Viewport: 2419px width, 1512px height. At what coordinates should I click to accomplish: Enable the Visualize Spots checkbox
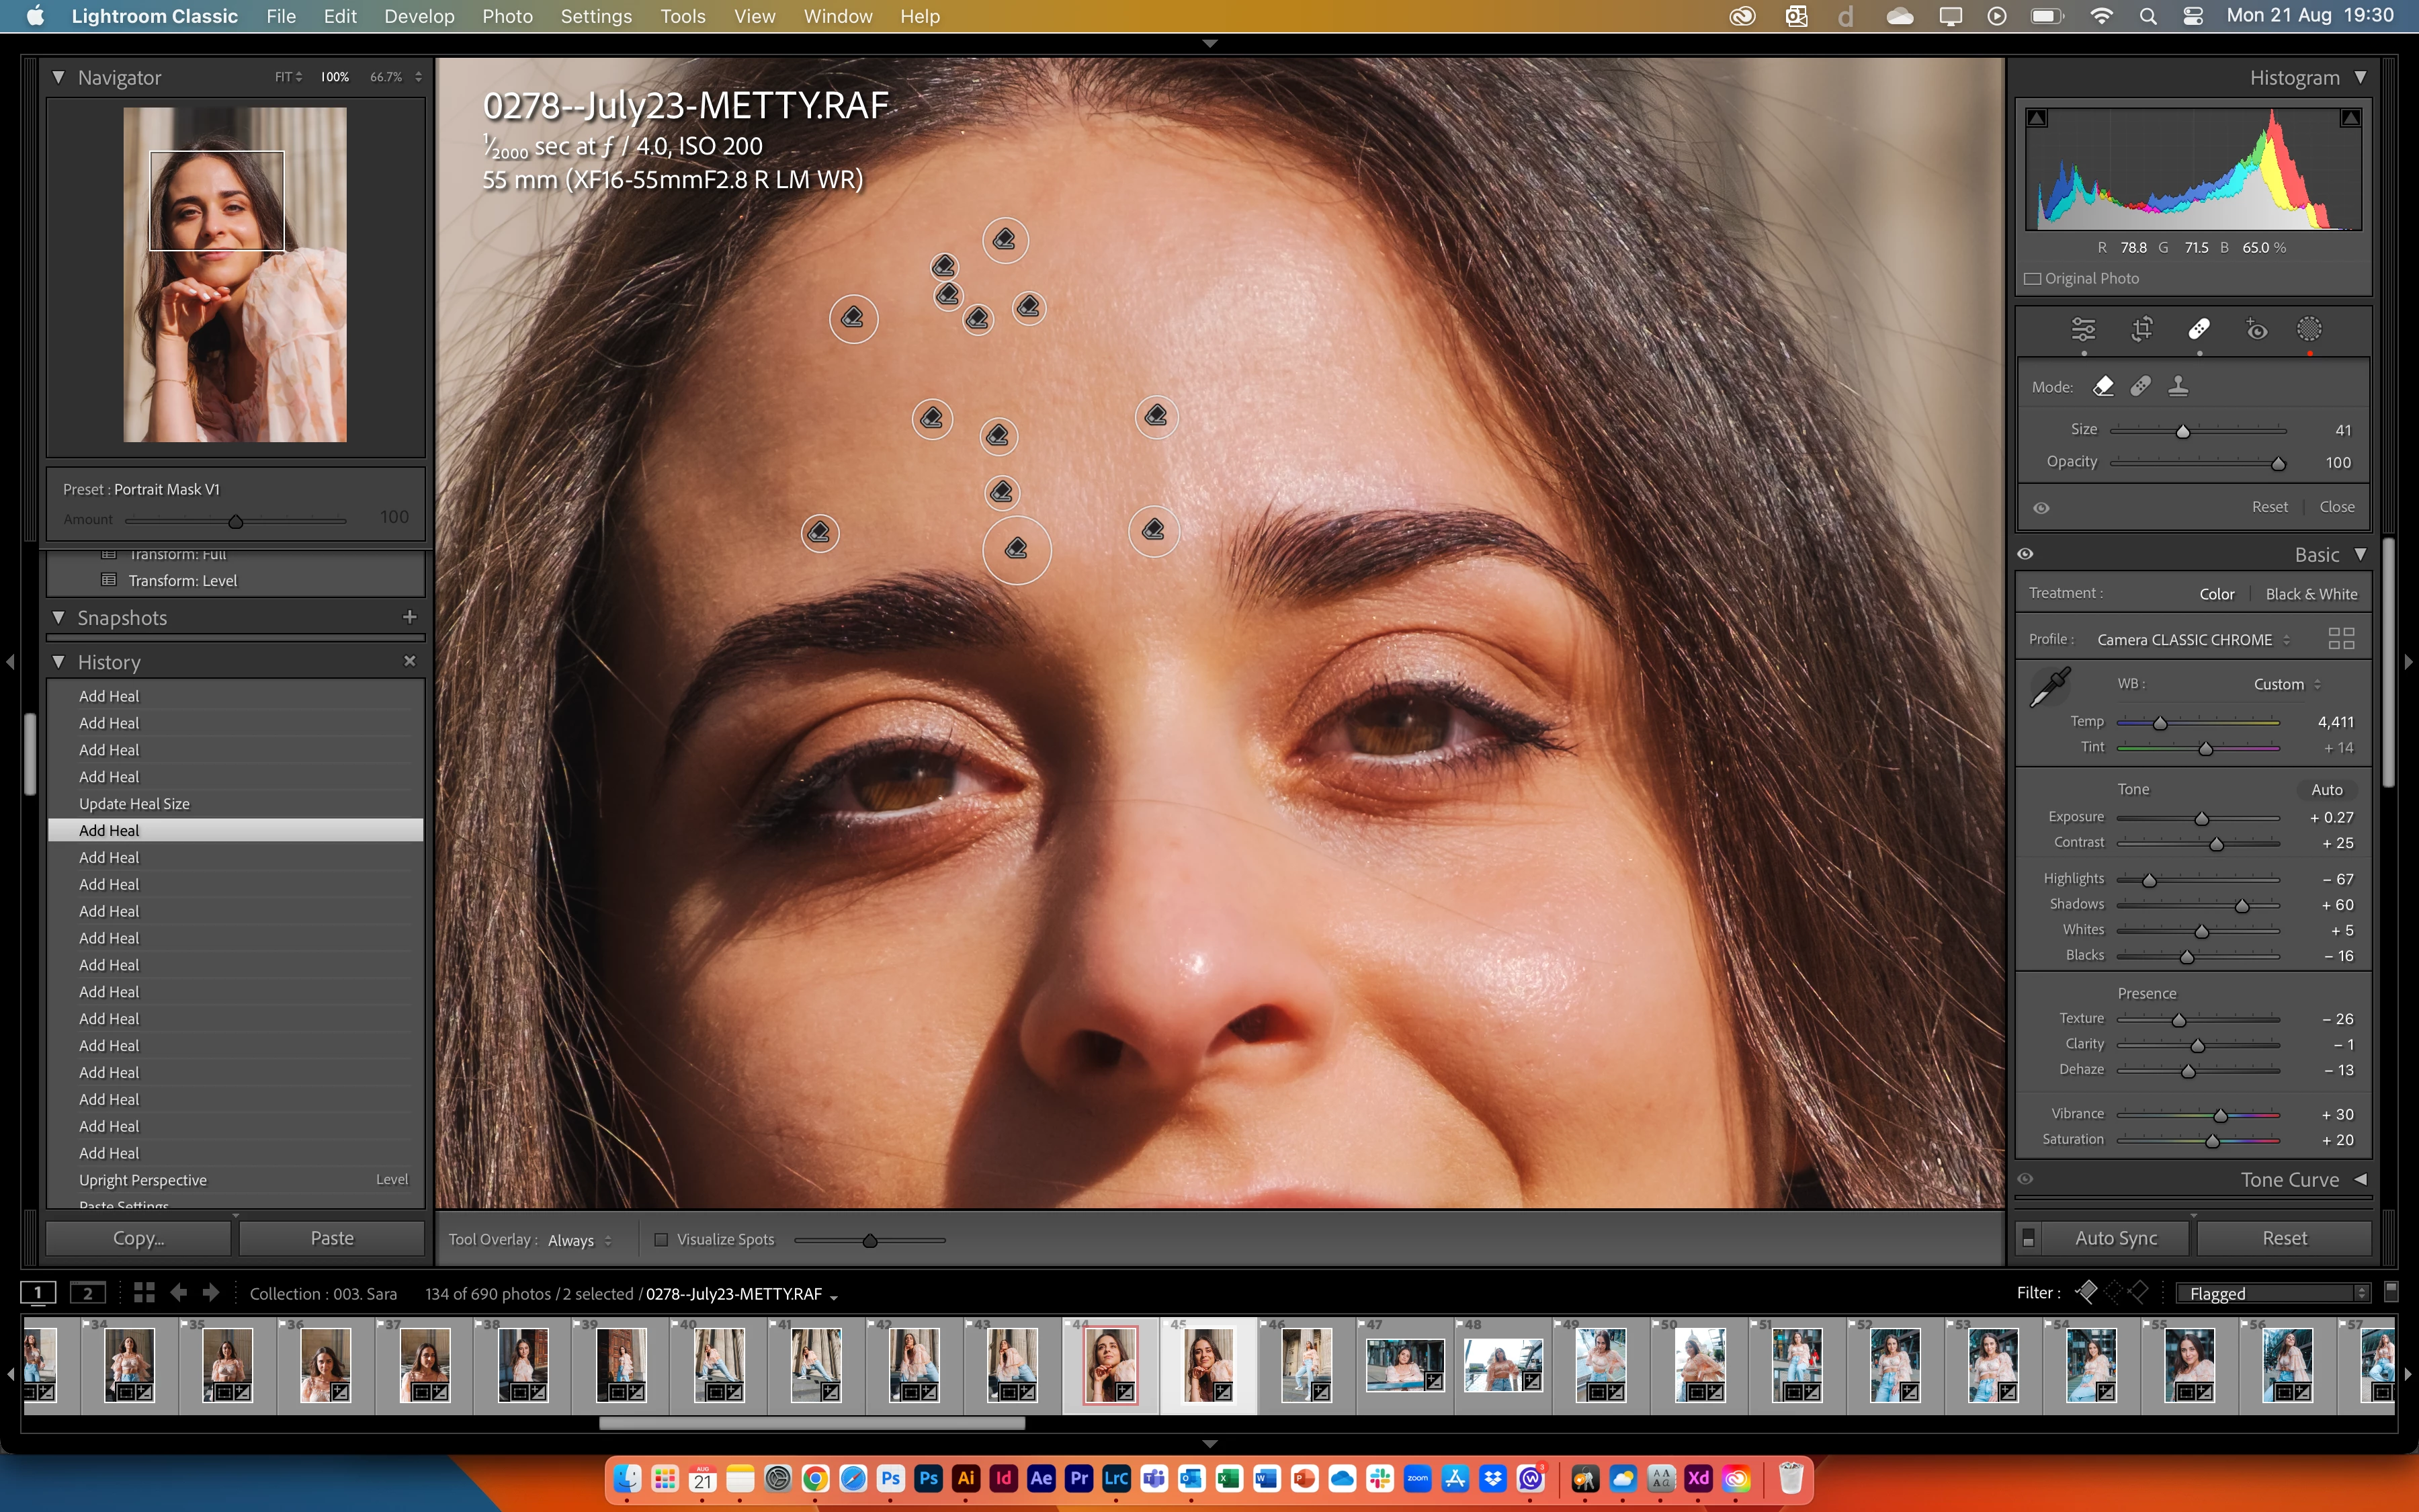point(661,1240)
